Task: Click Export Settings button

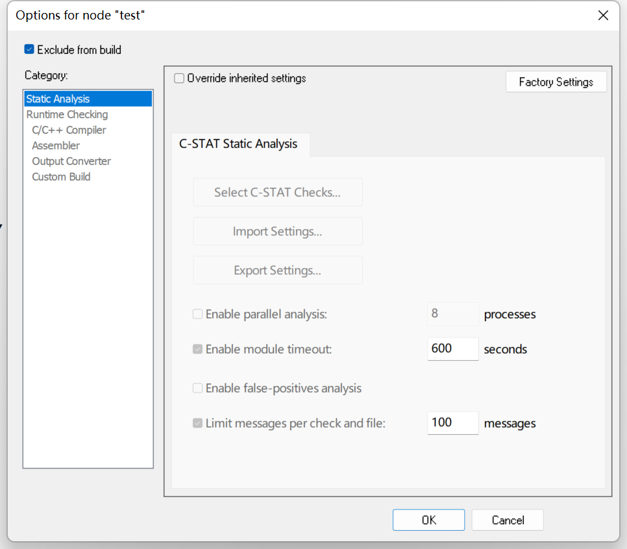Action: click(278, 271)
